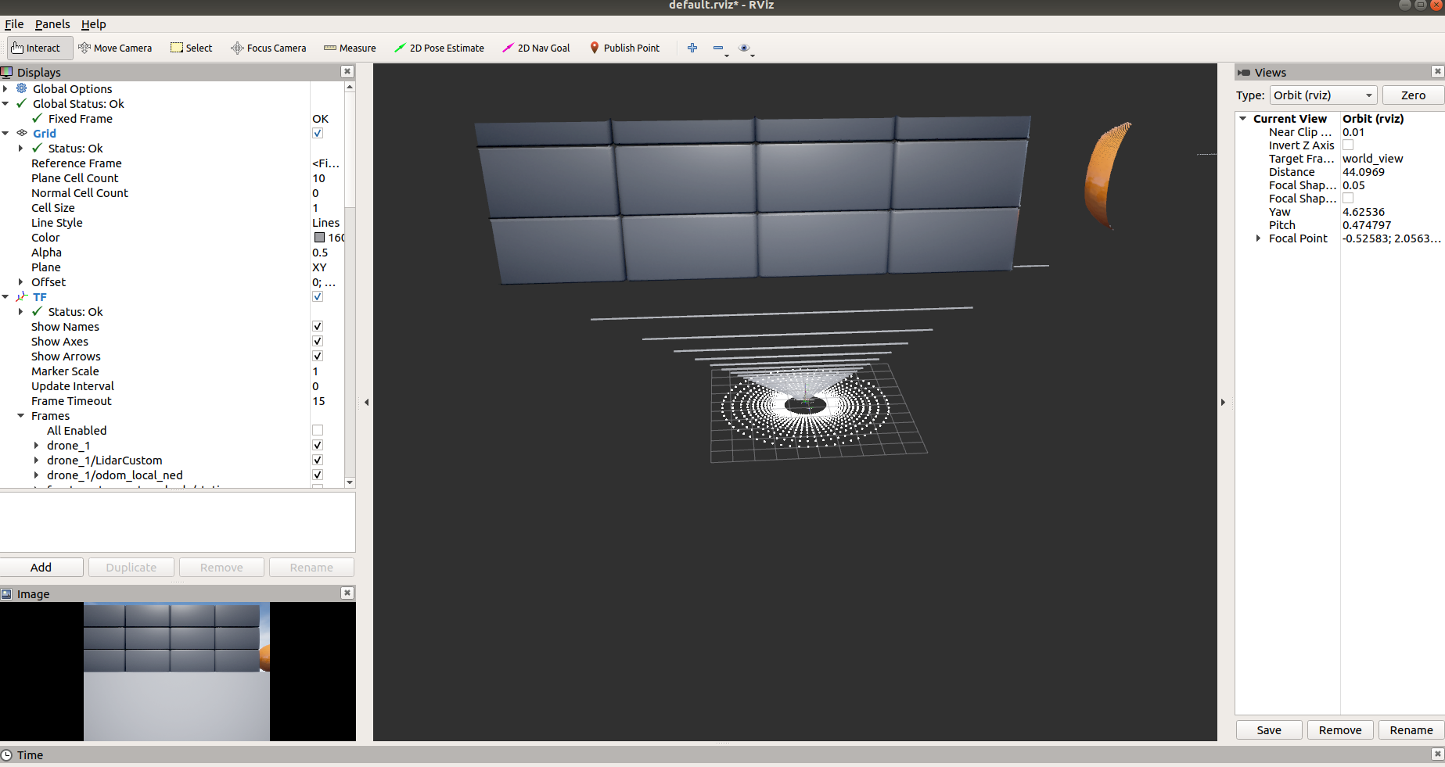The height and width of the screenshot is (767, 1445).
Task: Open the File menu
Action: point(14,24)
